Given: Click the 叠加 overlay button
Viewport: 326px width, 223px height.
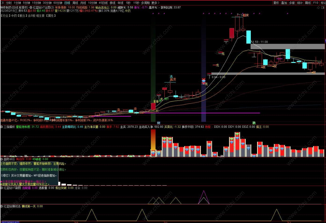Looking at the screenshot, I should point(284,3).
